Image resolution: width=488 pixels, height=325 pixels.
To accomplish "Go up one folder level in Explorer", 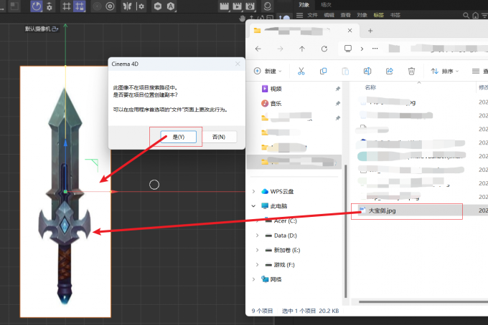I will point(302,49).
